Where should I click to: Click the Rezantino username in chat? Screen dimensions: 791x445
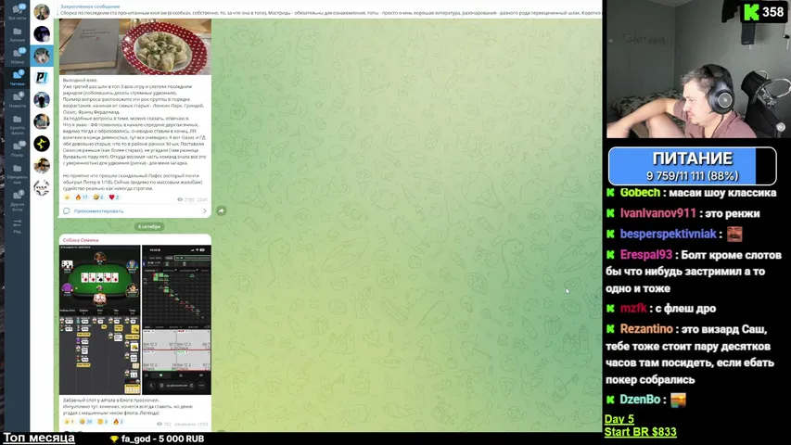coord(646,329)
